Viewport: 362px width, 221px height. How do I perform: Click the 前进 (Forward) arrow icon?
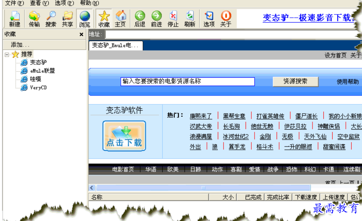[156, 19]
